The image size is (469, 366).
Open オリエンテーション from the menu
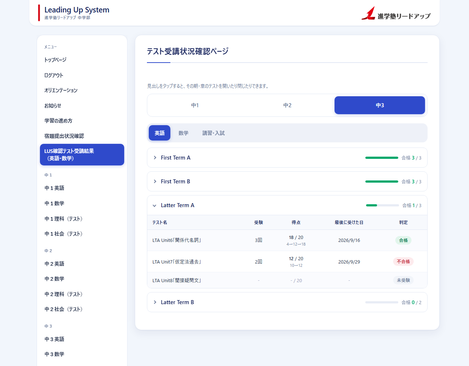[82, 90]
